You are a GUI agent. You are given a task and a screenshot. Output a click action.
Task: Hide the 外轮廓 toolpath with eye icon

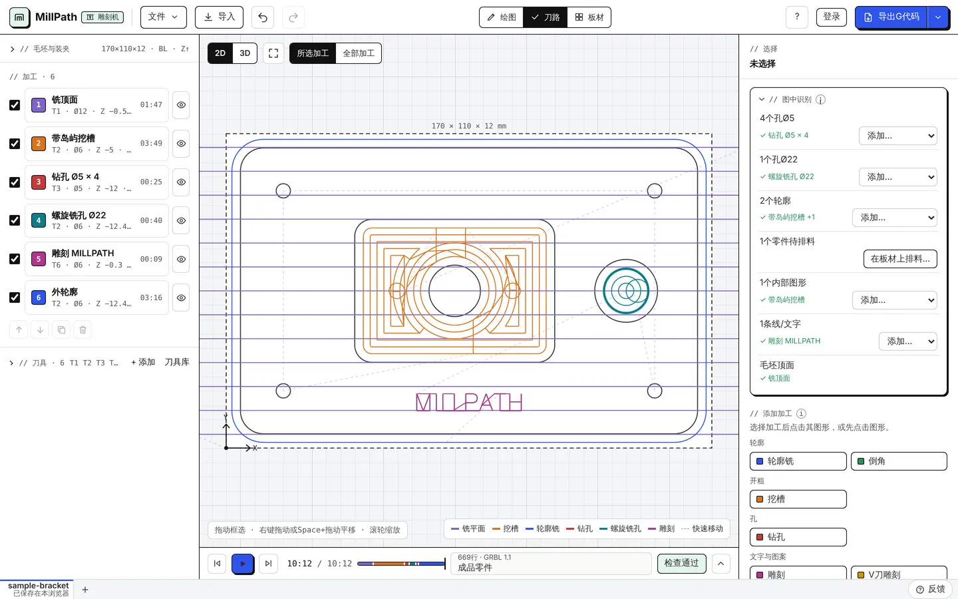[x=181, y=298]
